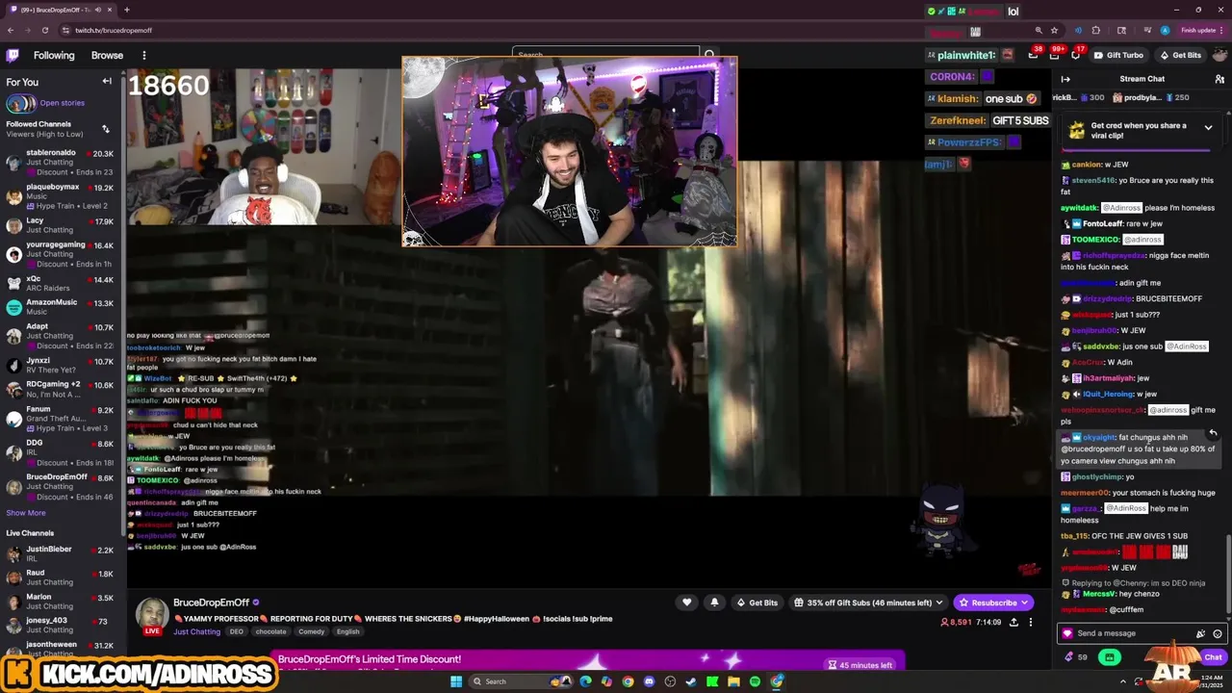
Task: Open Spotify from the taskbar
Action: 755,681
